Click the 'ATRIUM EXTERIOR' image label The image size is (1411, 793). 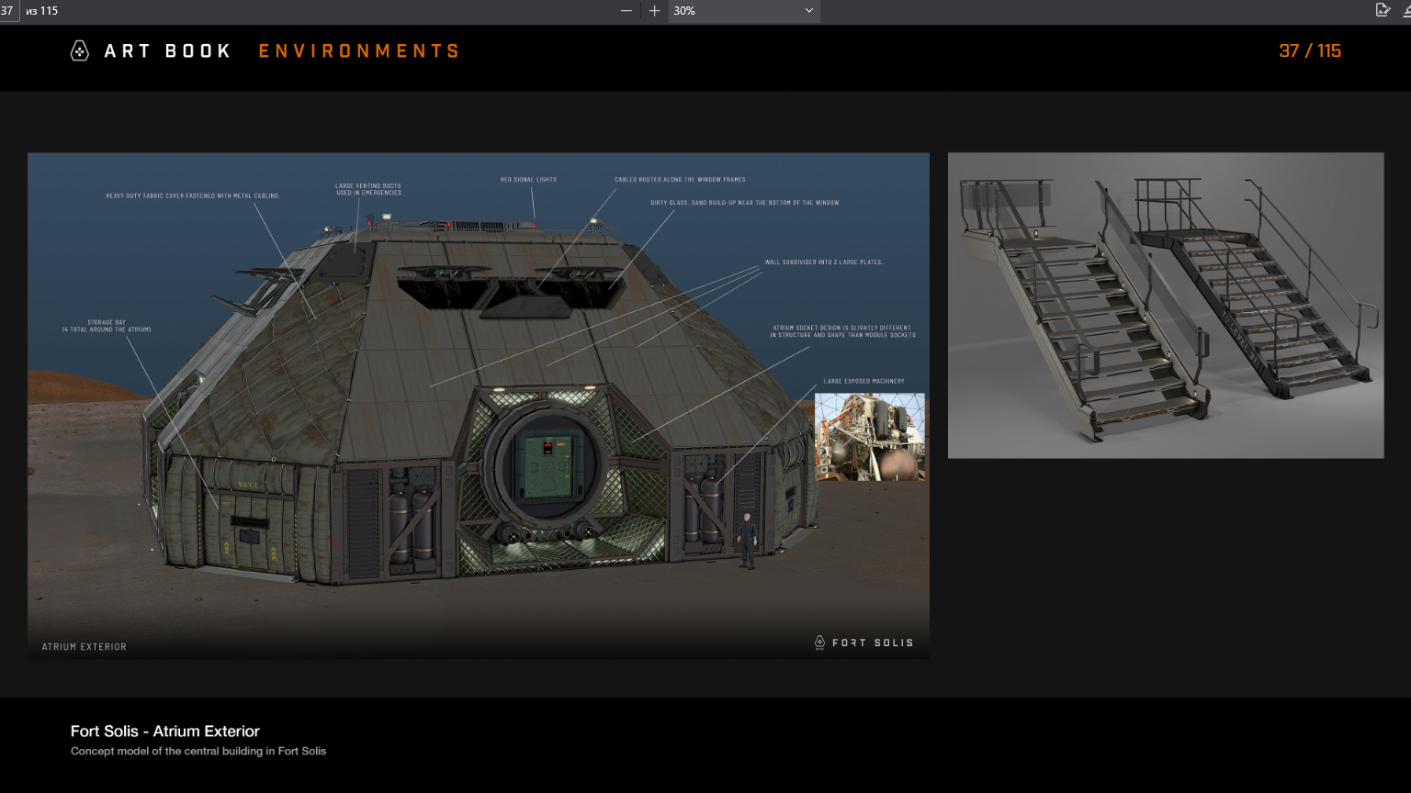click(85, 647)
